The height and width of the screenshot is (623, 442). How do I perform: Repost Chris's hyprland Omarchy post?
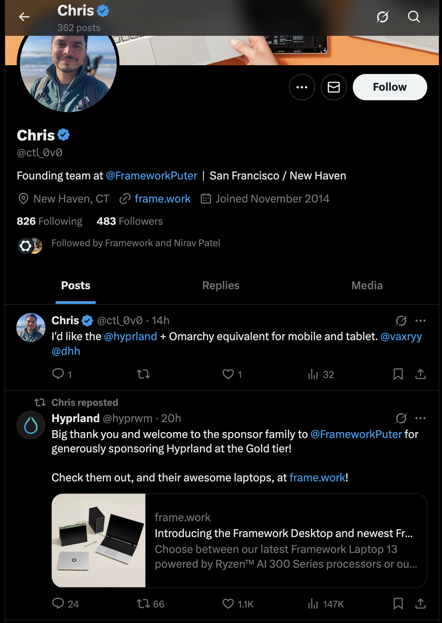[143, 374]
